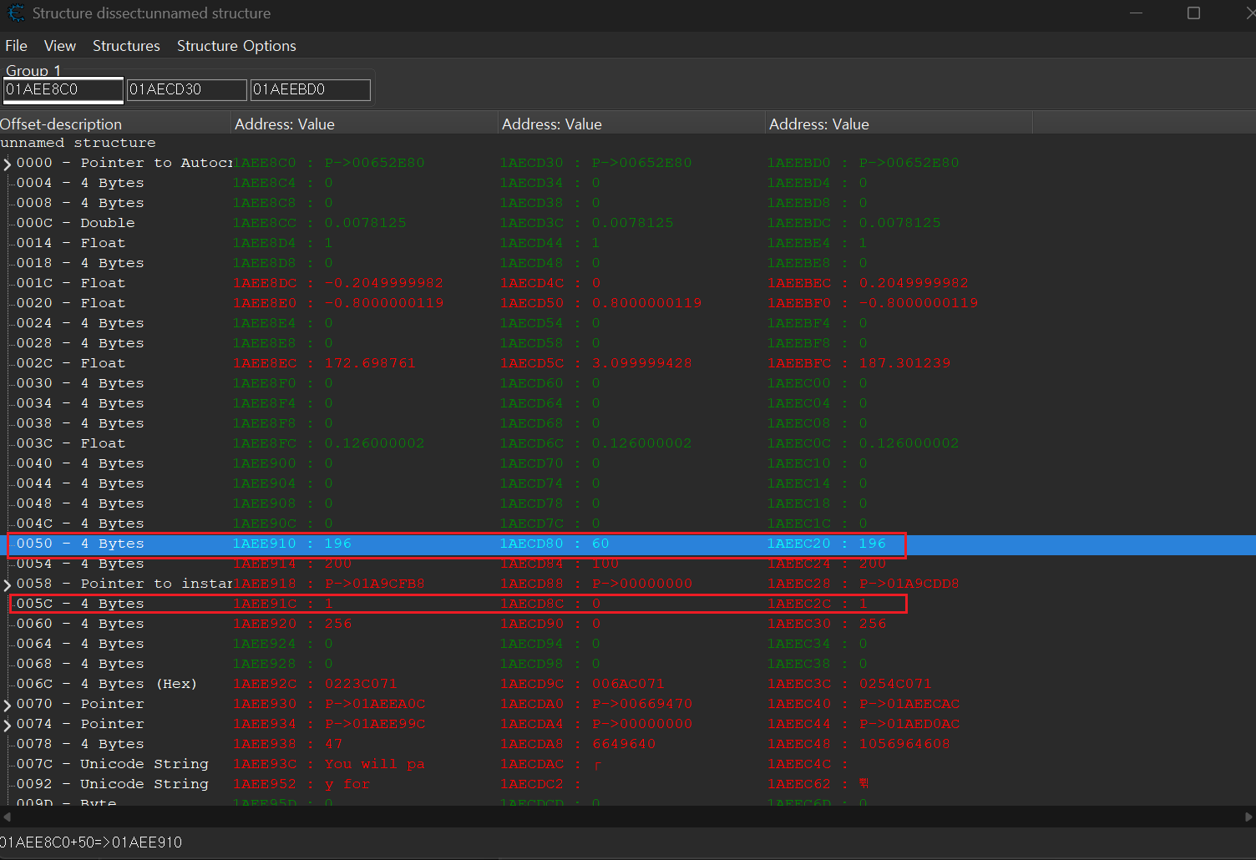Image resolution: width=1256 pixels, height=860 pixels.
Task: Expand the 0000 Pointer to Autoc row
Action: (x=8, y=164)
